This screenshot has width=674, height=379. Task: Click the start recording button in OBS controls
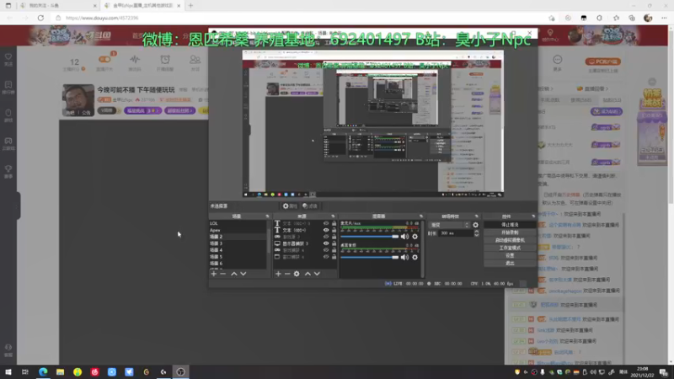pyautogui.click(x=510, y=232)
